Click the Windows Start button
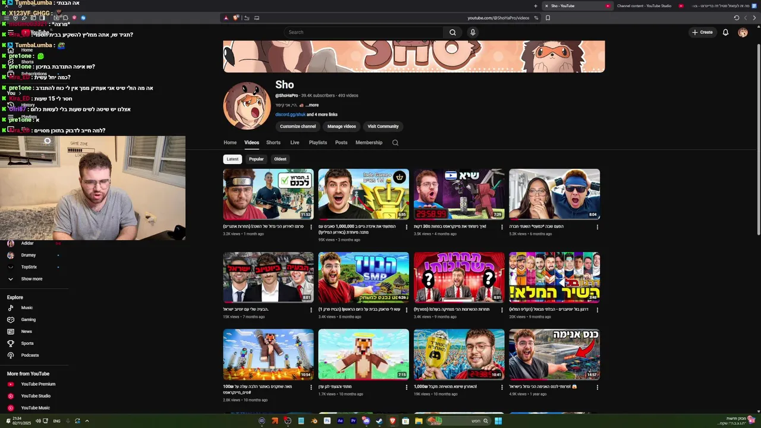This screenshot has width=761, height=428. point(498,421)
